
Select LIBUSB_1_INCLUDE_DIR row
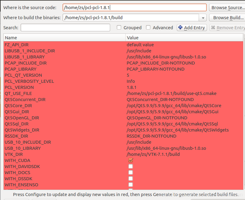30,51
